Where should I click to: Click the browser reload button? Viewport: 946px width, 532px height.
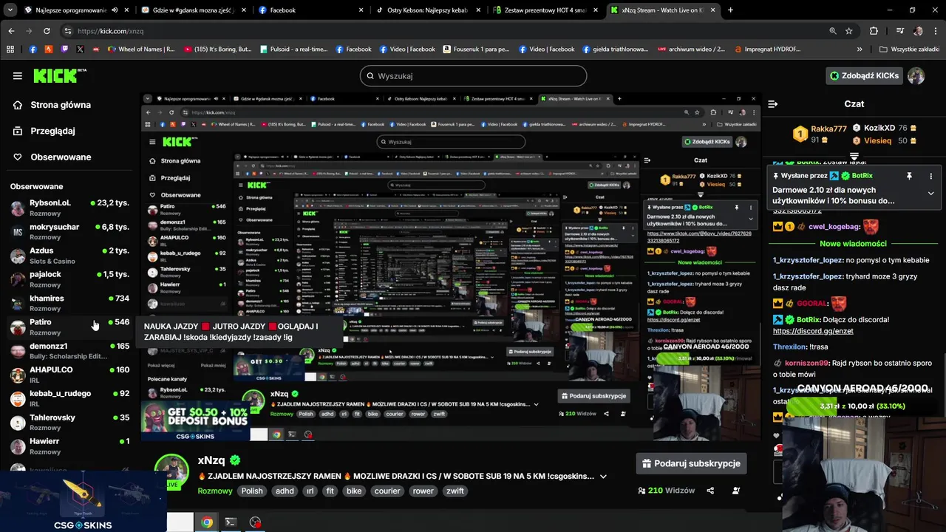(x=47, y=31)
